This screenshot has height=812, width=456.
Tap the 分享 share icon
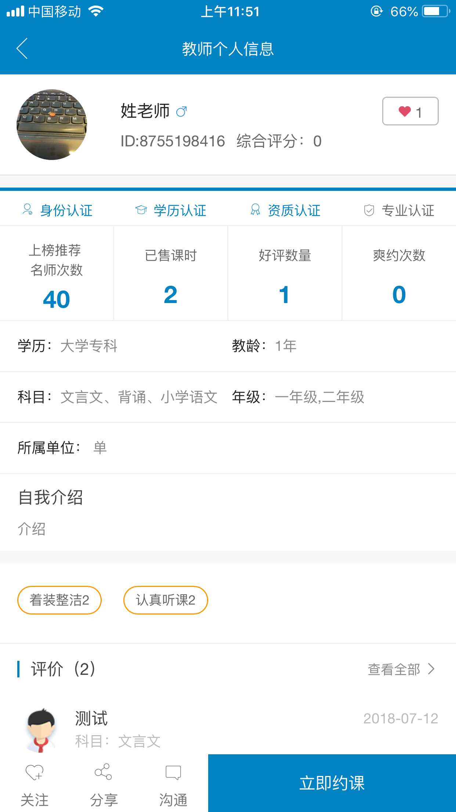click(104, 772)
